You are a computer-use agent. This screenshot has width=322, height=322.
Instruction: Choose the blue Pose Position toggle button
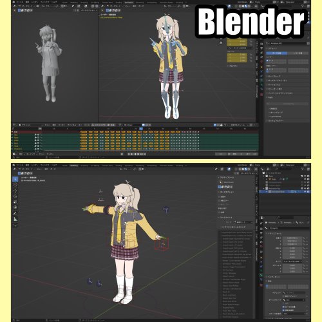coord(276,53)
